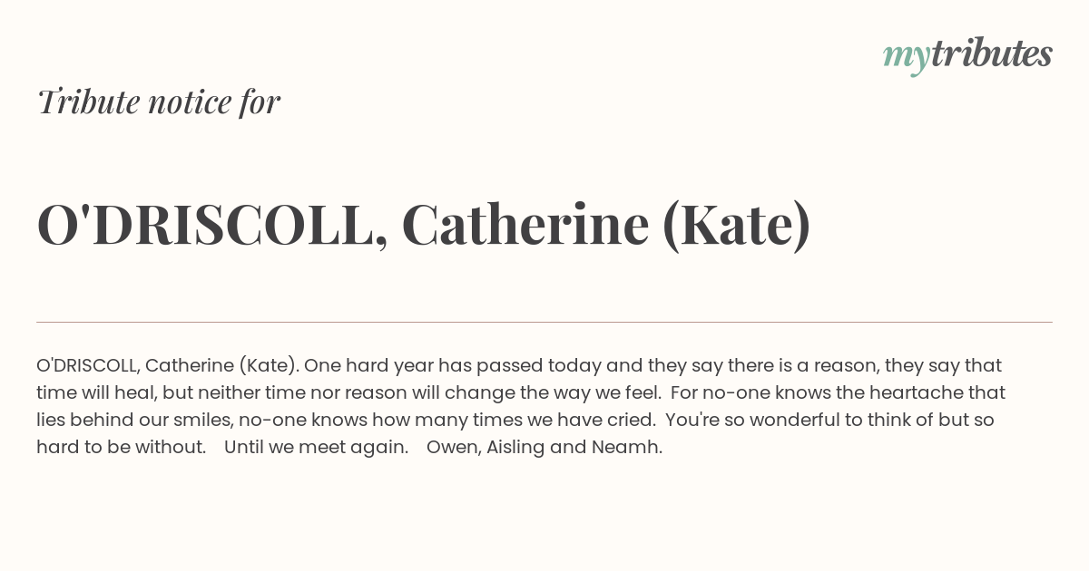The image size is (1089, 571).
Task: Click the words "time will heal"
Action: 95,393
